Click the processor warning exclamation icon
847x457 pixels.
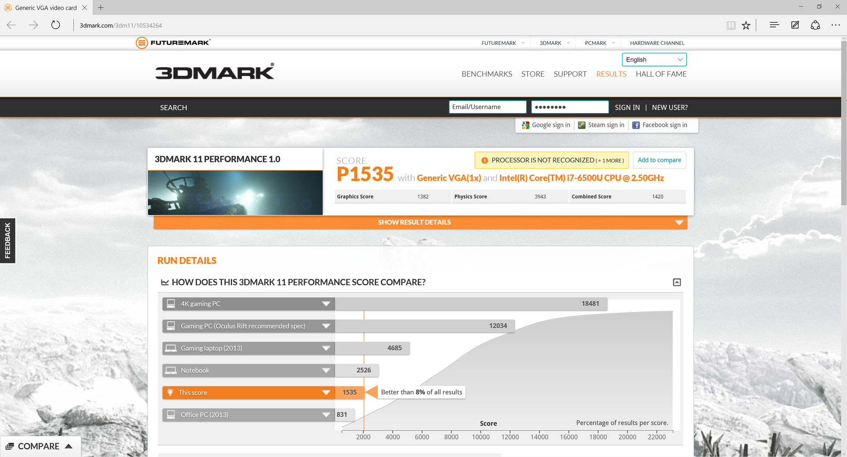484,161
